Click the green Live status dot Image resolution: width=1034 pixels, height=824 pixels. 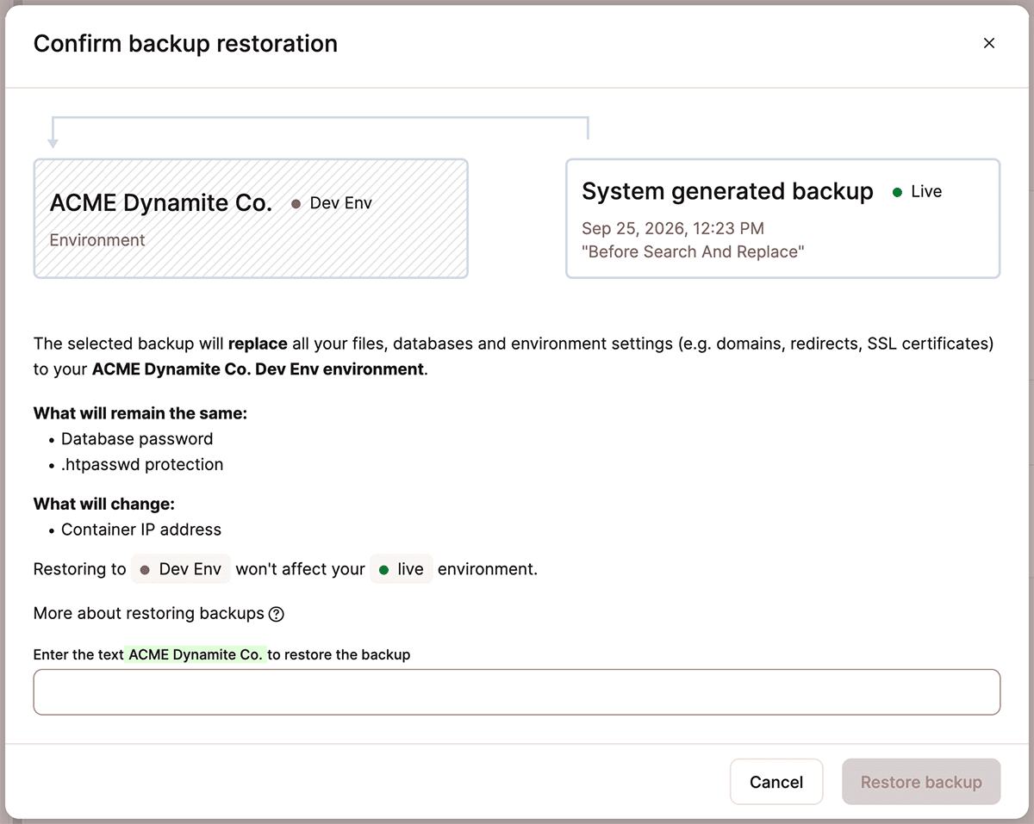897,192
